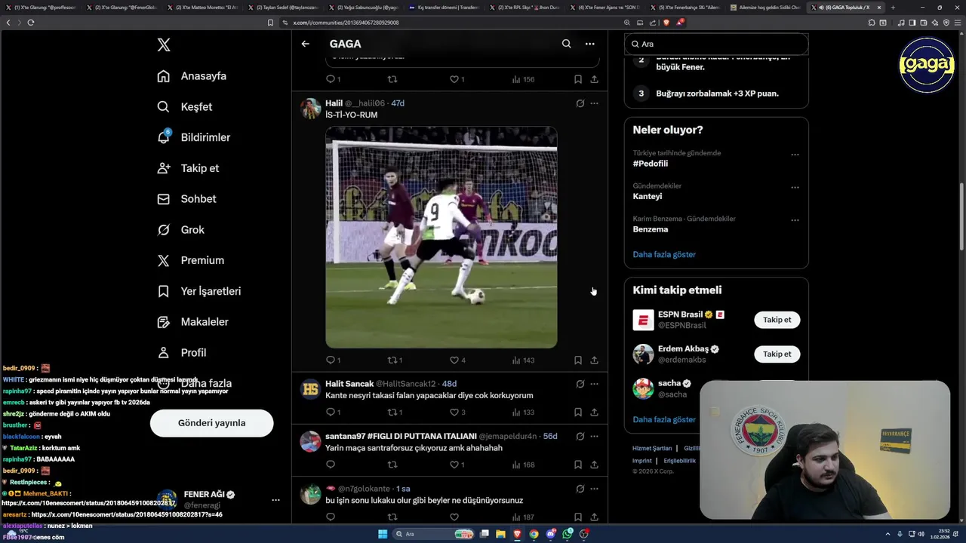Open GAGA community more options
The width and height of the screenshot is (966, 543).
coord(590,44)
